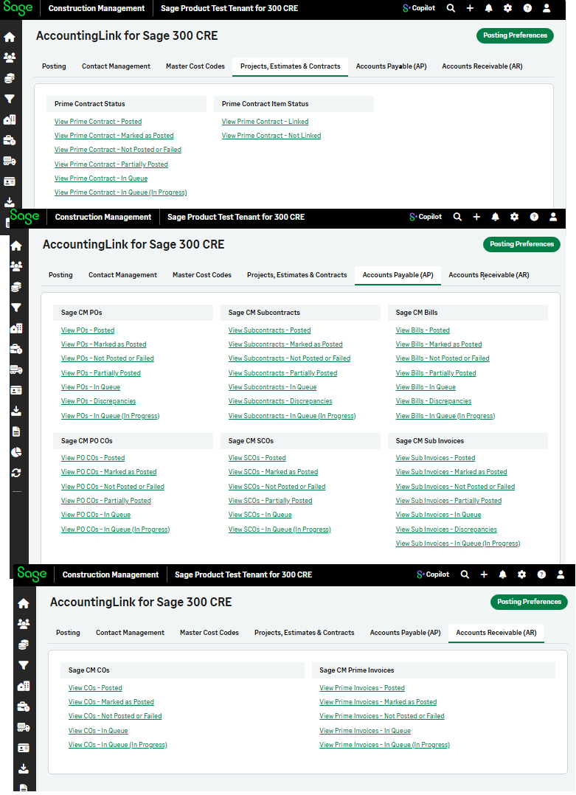
Task: Open Copilot in the Accounts Receivable screen header
Action: [433, 574]
